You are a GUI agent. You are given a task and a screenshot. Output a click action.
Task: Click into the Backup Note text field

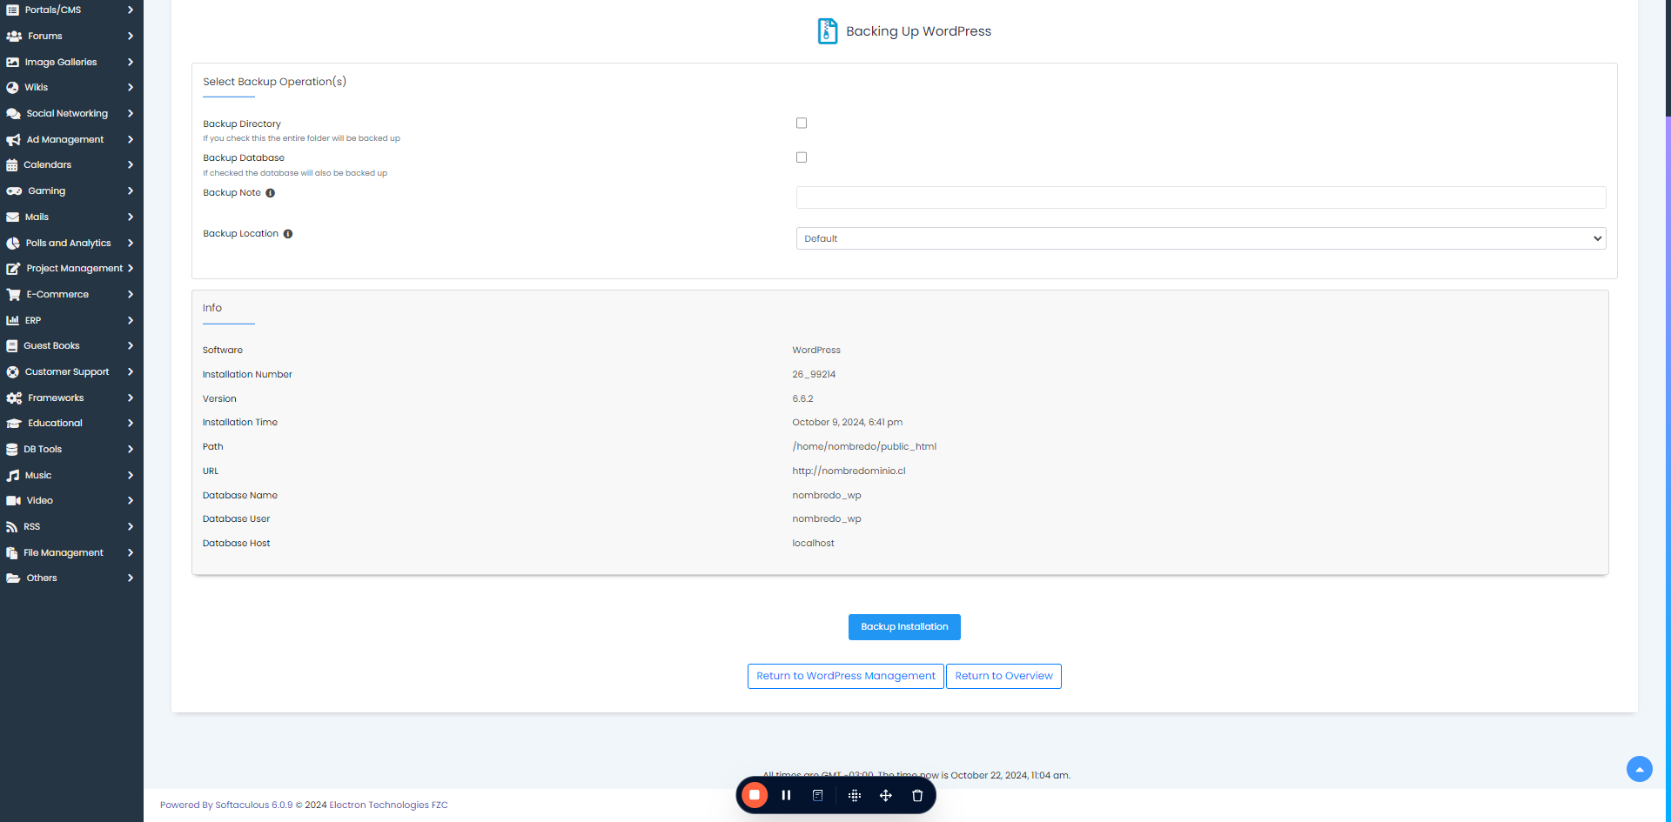pos(1201,197)
